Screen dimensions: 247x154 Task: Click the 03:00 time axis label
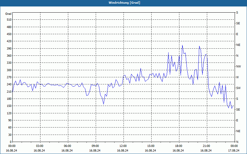click(40, 146)
